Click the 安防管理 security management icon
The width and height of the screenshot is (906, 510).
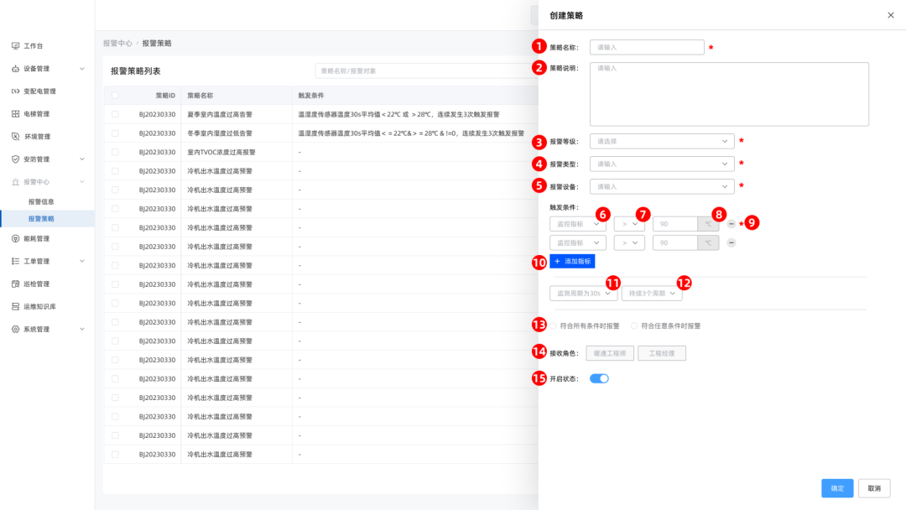13,158
